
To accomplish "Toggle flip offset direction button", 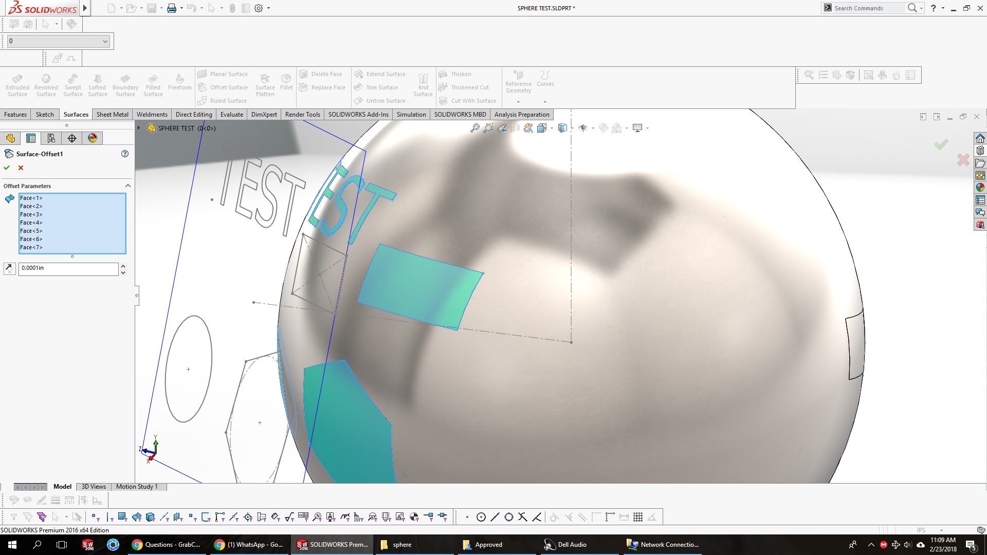I will 9,268.
